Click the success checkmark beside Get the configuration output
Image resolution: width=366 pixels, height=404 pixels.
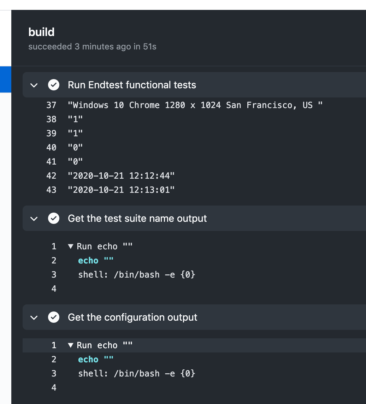click(54, 317)
